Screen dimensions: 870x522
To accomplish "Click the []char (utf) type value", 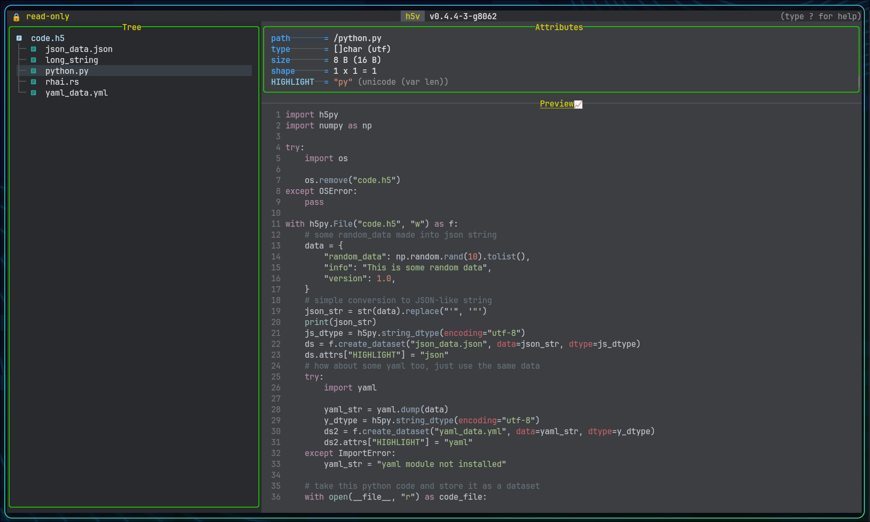I will pyautogui.click(x=362, y=49).
